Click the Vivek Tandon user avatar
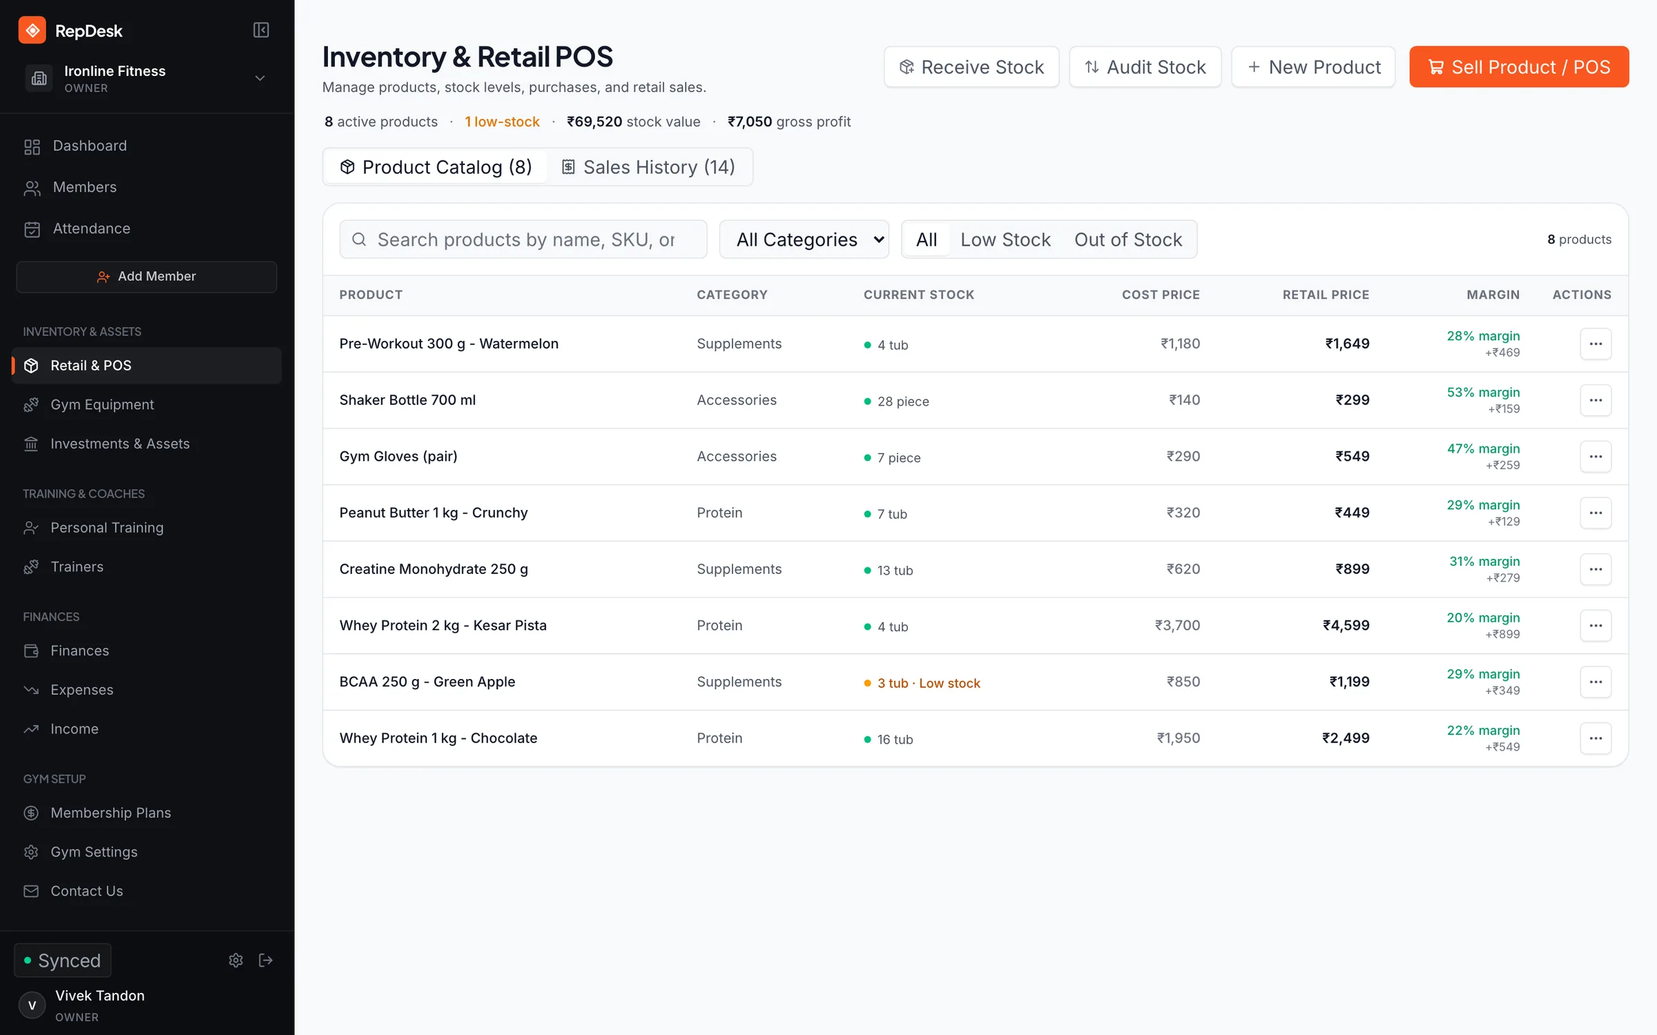This screenshot has height=1035, width=1657. point(32,1005)
